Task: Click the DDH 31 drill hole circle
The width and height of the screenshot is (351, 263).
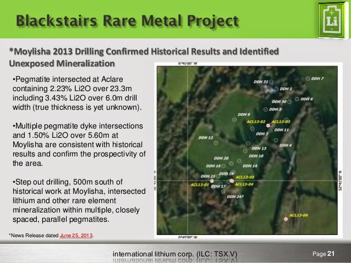Action: point(271,82)
